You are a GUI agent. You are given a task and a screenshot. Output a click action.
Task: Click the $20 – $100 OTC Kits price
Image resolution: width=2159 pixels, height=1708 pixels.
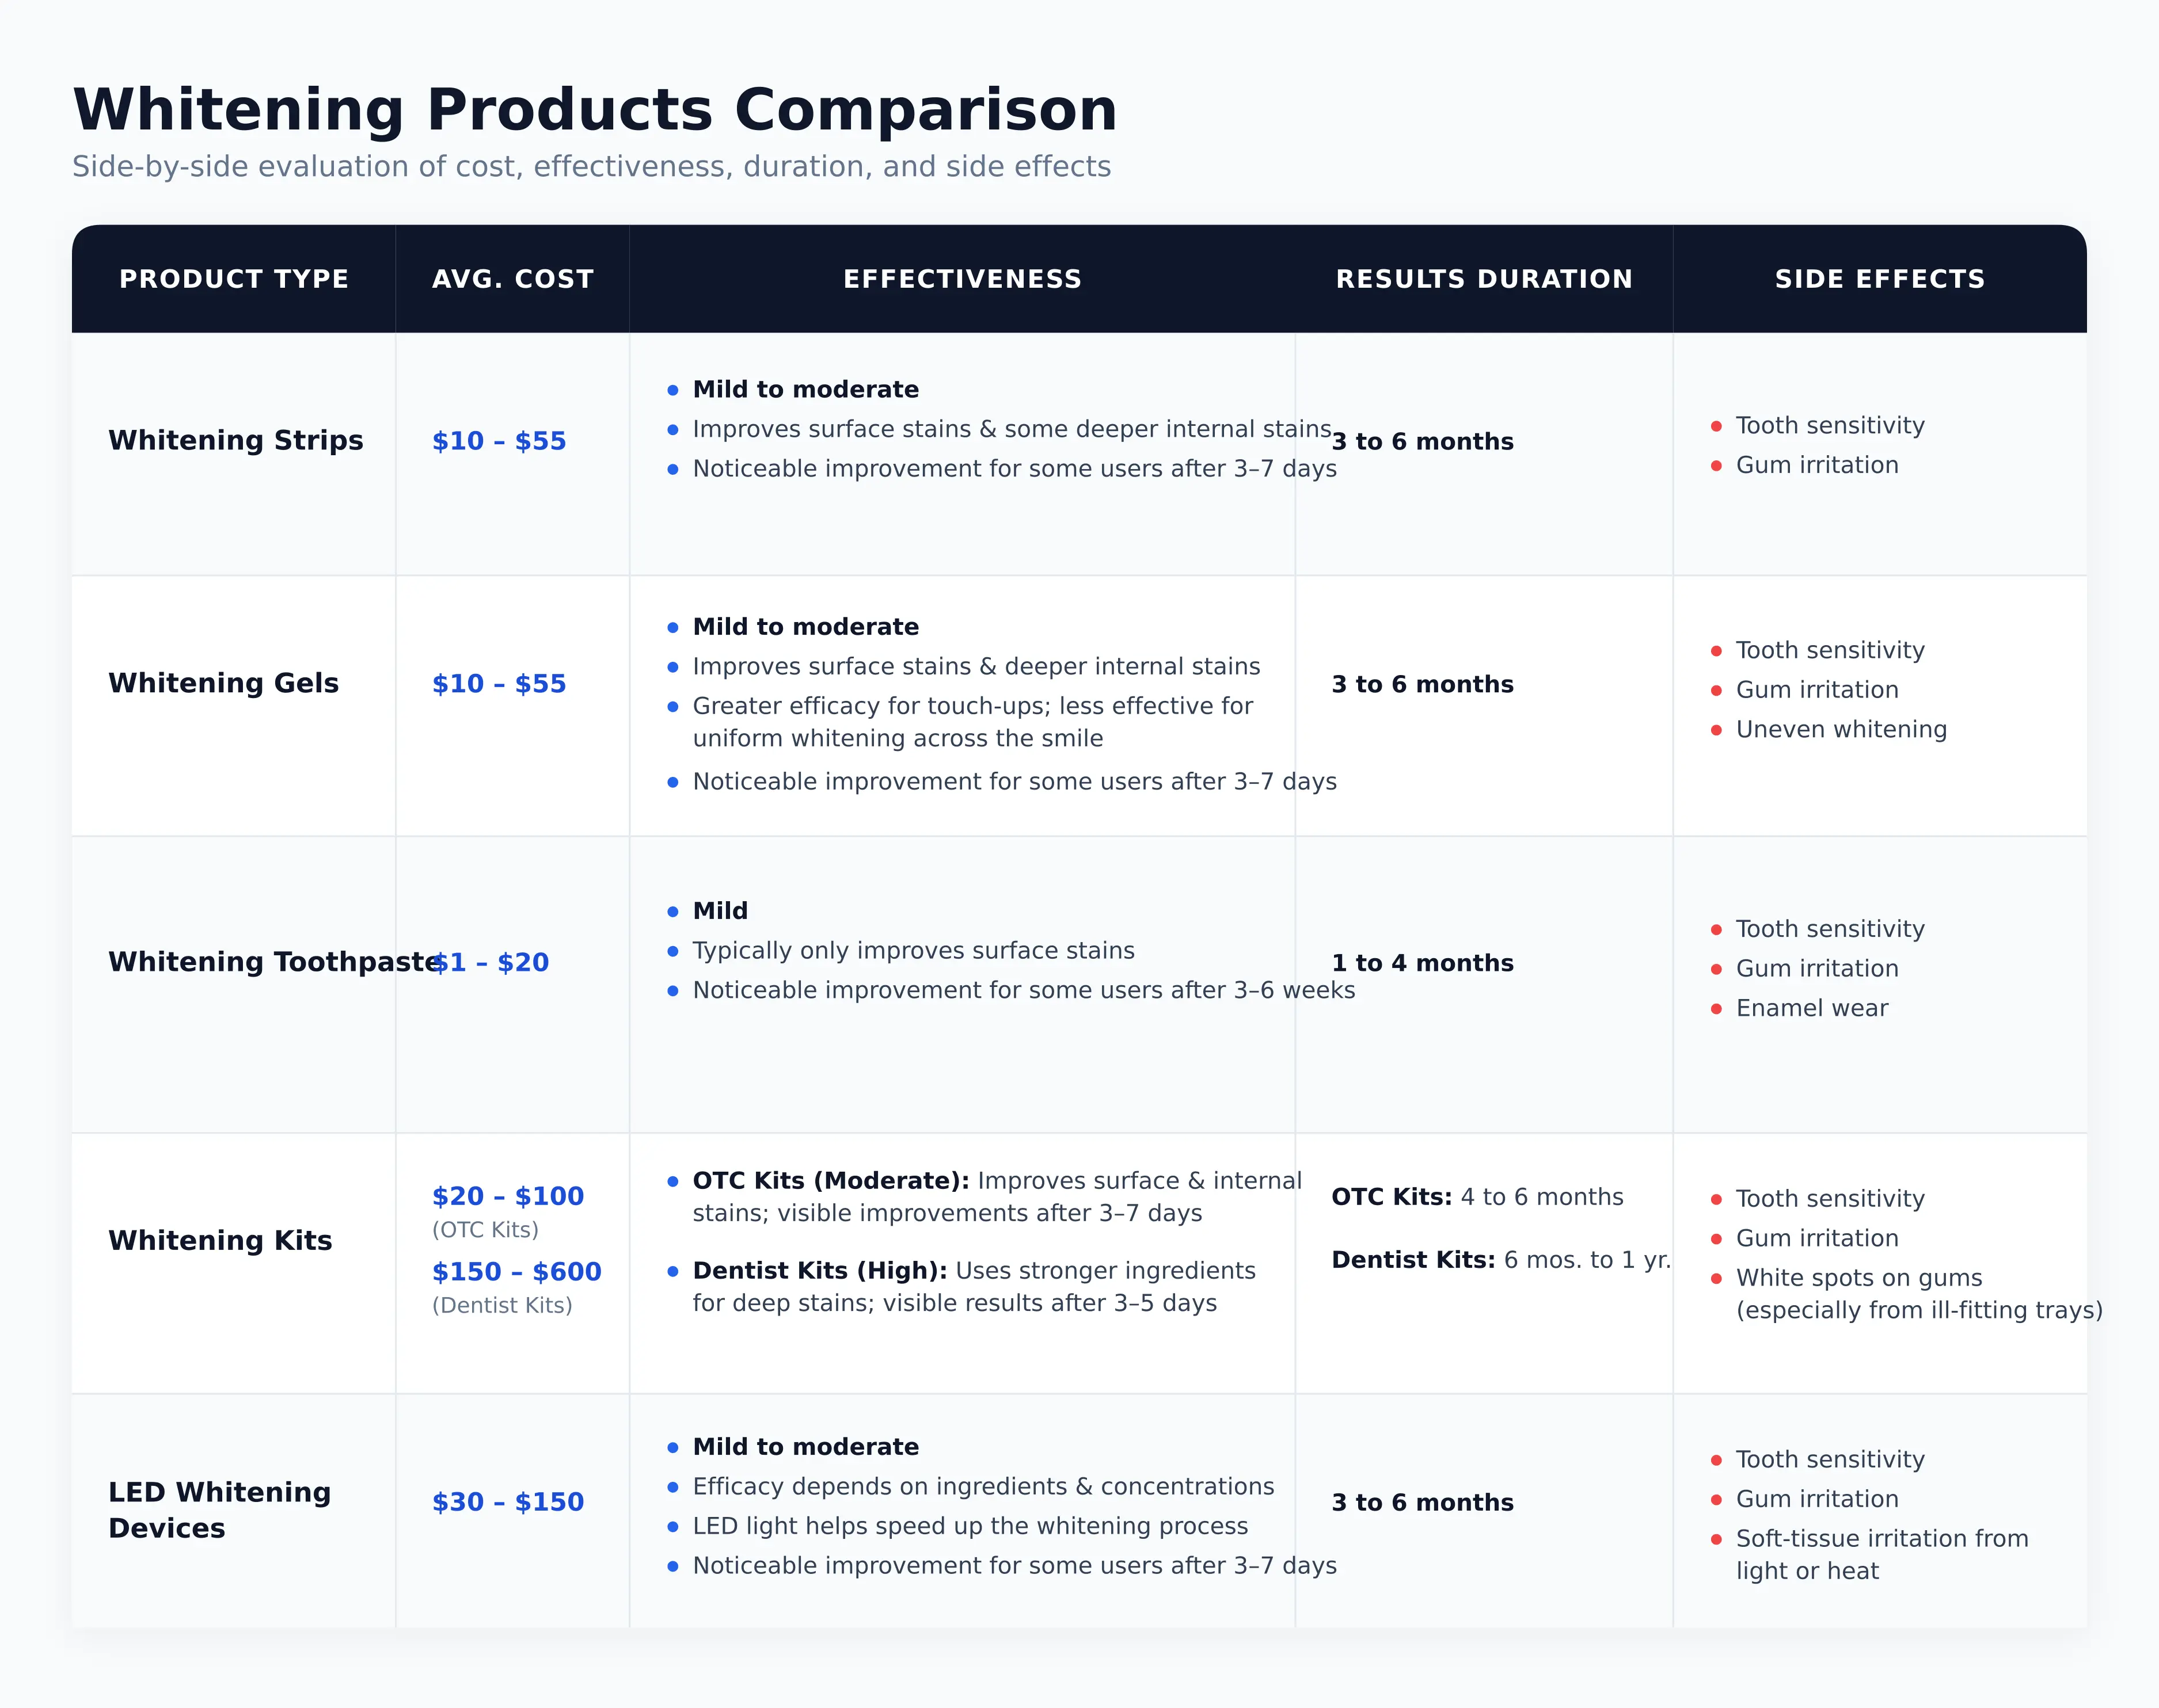[x=508, y=1196]
